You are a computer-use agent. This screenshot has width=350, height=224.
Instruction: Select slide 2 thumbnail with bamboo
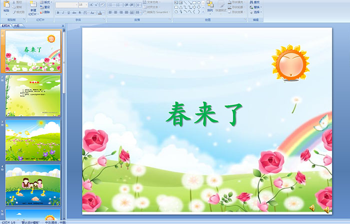33,96
